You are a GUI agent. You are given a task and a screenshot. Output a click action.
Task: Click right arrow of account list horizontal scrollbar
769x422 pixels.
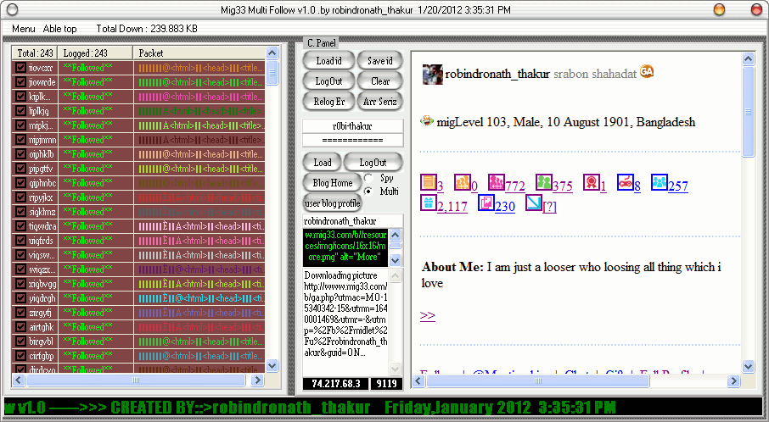click(257, 380)
